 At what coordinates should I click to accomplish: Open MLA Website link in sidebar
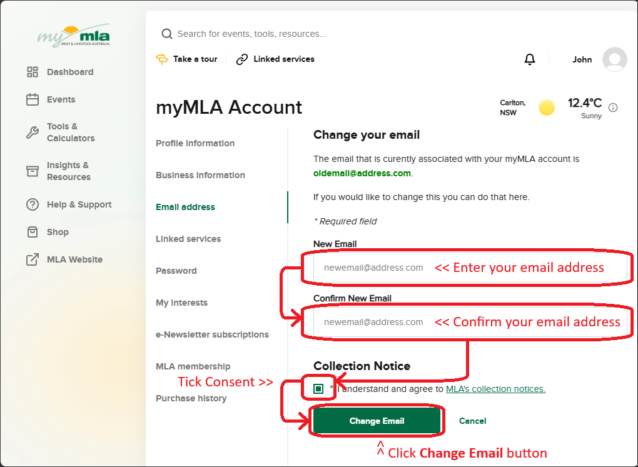pos(74,259)
